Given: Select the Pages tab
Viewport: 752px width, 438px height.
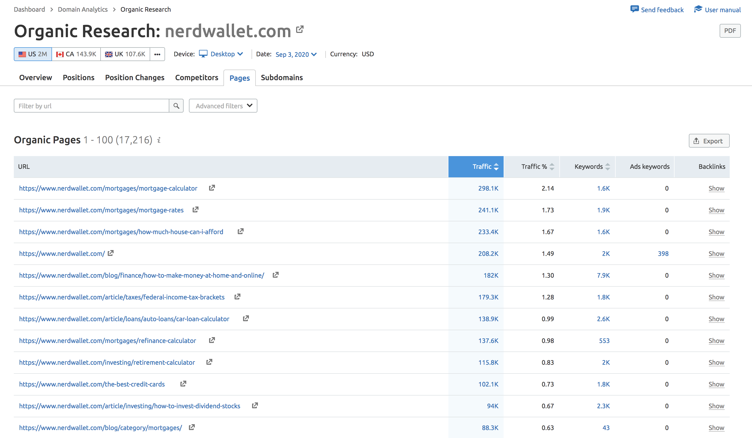Looking at the screenshot, I should pos(240,78).
